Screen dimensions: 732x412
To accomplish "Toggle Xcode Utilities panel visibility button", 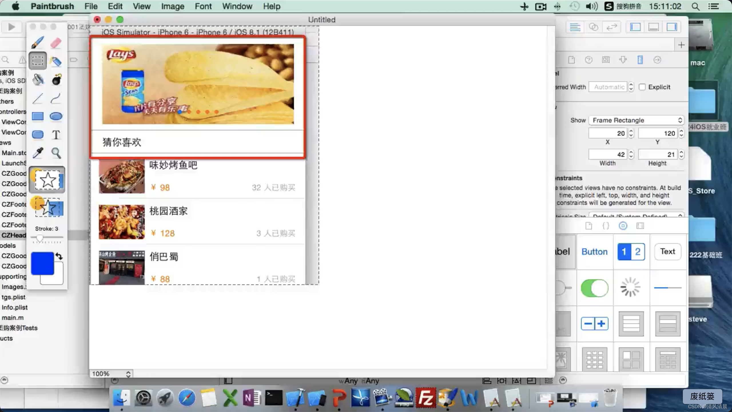I will coord(672,27).
